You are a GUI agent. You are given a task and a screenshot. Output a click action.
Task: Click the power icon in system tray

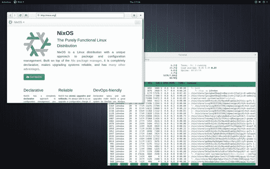coord(264,2)
